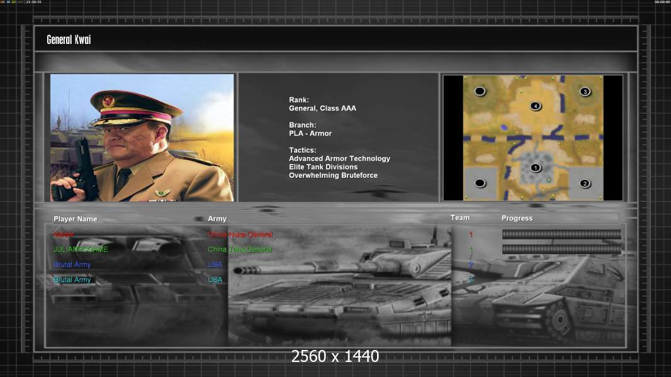Screen dimensions: 671x377
Task: Click the "China Tank General" army entry
Action: (x=240, y=249)
